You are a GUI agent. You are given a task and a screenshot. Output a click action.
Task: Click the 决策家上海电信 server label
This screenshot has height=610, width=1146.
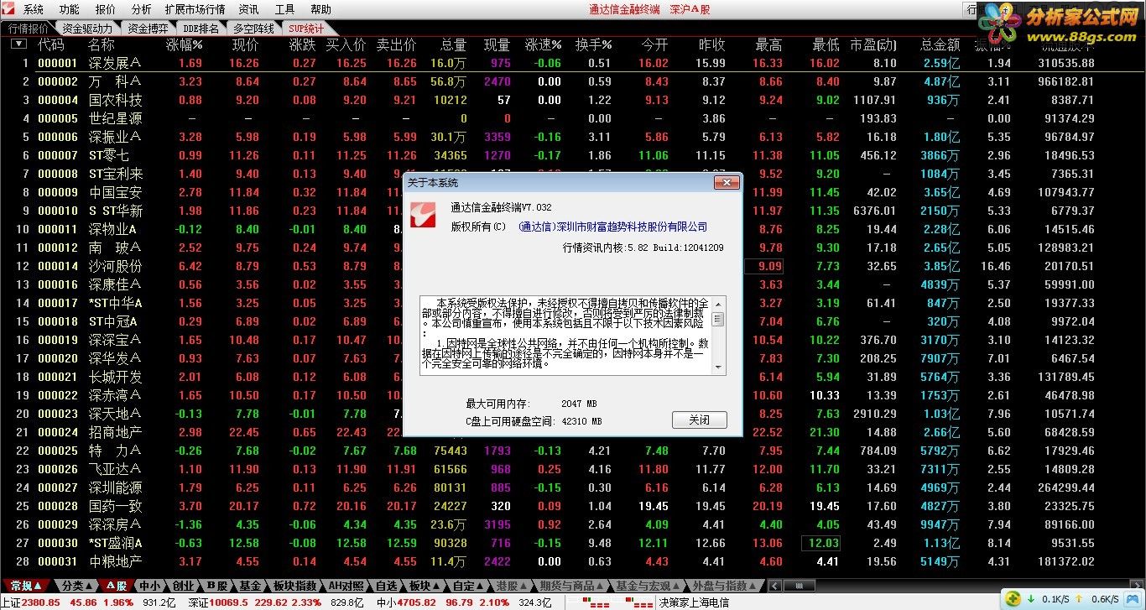coord(694,602)
